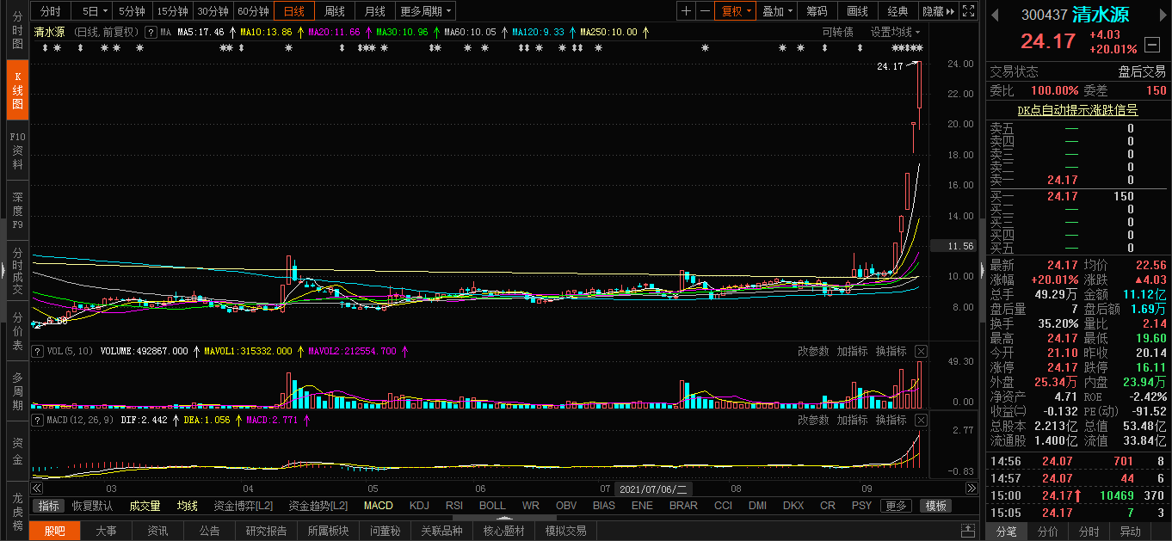Click the zoom in plus icon
This screenshot has width=1172, height=541.
(x=686, y=11)
